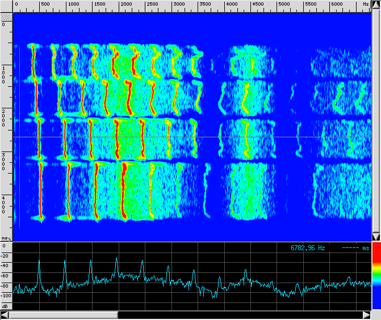Screen dimensions: 381x320
Task: Click the Hz unit label on frequency ruler
Action: click(365, 5)
